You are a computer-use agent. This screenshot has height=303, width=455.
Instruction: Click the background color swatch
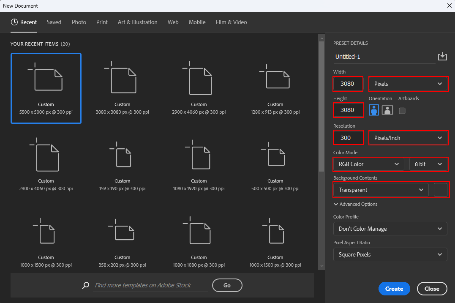click(440, 190)
